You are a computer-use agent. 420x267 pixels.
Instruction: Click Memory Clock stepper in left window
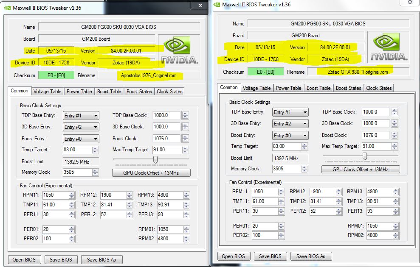click(95, 172)
